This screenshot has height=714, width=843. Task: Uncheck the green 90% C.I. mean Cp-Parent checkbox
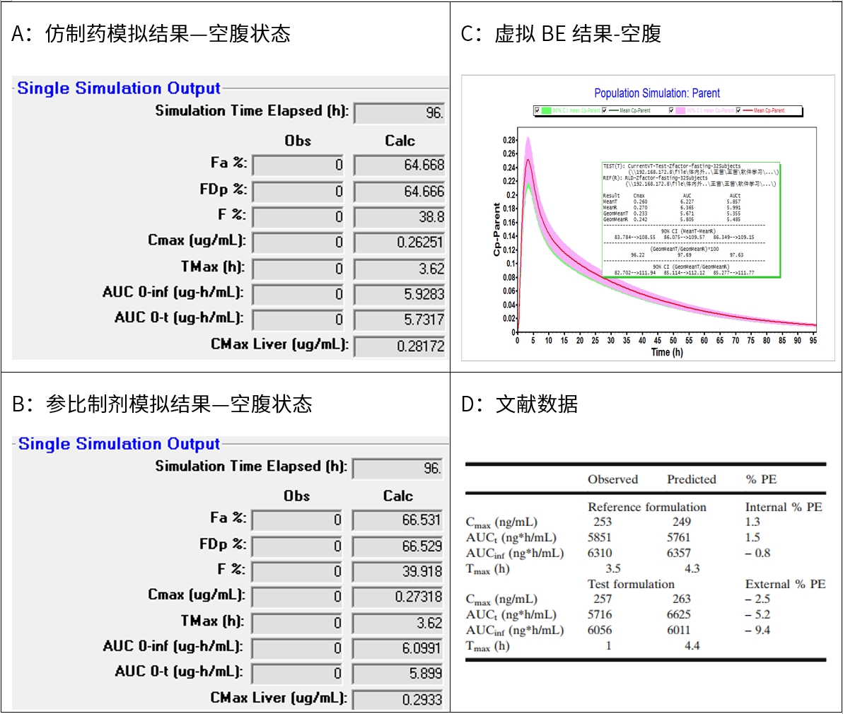(x=537, y=111)
